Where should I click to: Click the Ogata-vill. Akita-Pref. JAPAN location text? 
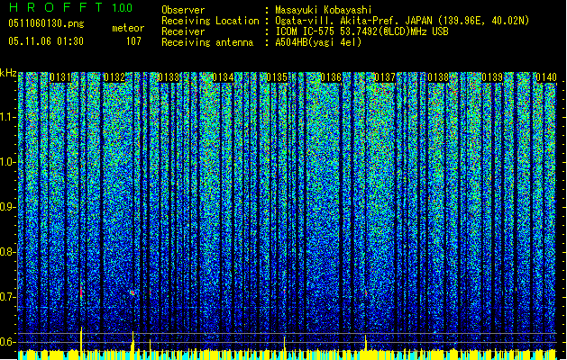click(402, 21)
